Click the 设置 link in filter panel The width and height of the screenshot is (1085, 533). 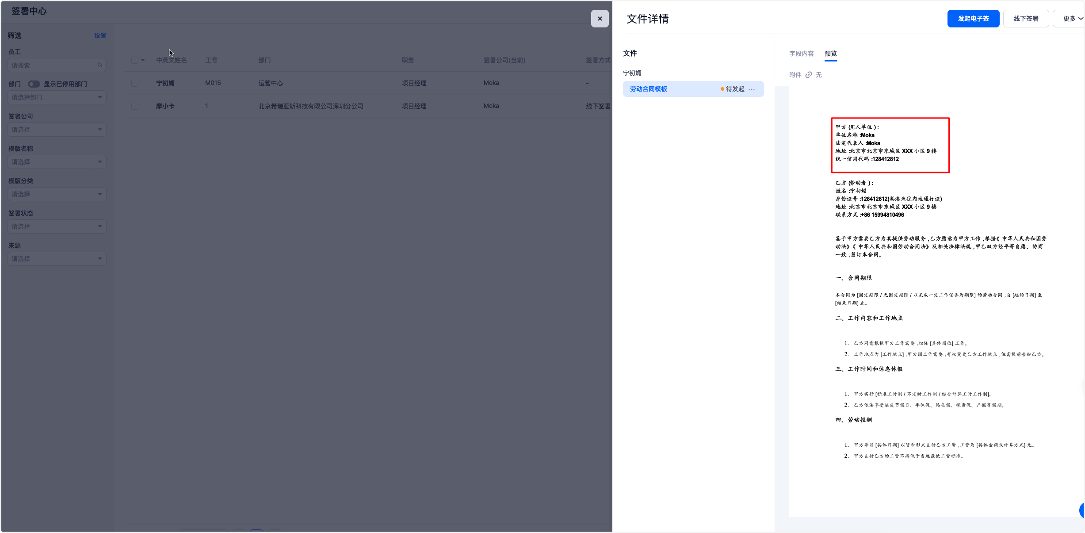100,35
